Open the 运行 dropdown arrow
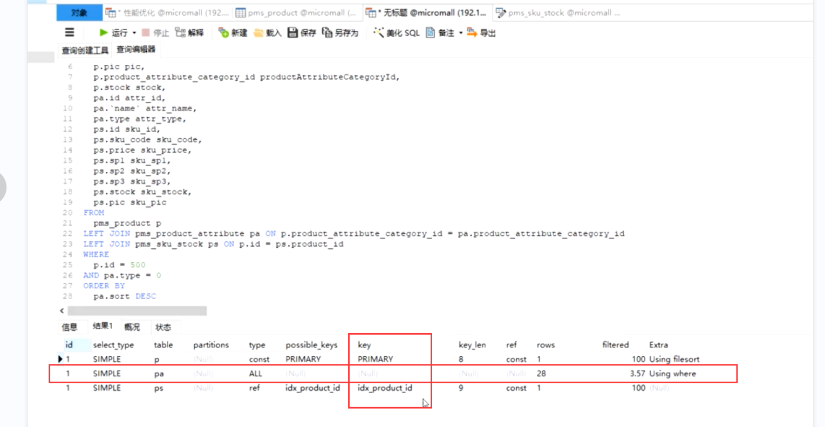The image size is (825, 427). [134, 33]
